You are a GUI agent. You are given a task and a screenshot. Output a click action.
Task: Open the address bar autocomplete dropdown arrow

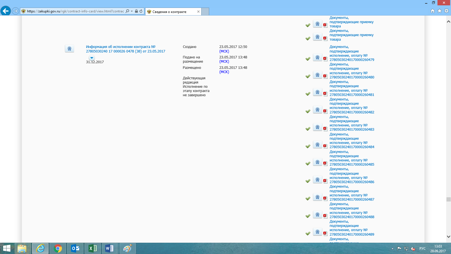click(x=132, y=11)
